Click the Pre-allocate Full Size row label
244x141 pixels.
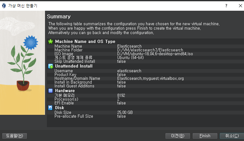tap(74, 116)
